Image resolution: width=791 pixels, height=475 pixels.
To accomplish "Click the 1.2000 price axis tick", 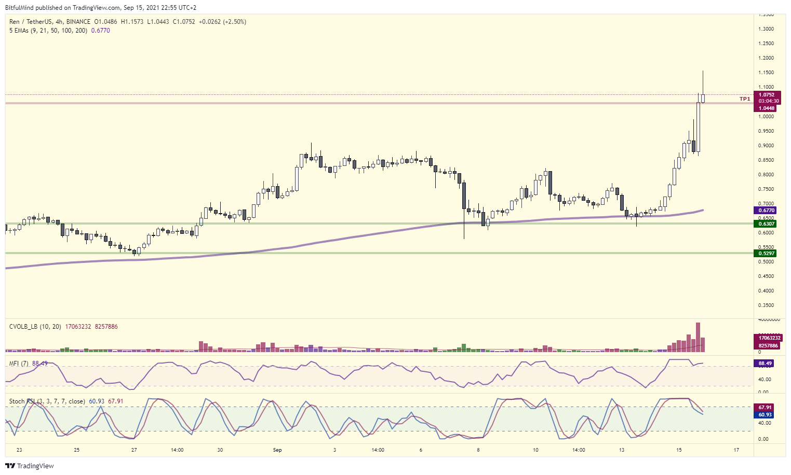I will [x=766, y=58].
